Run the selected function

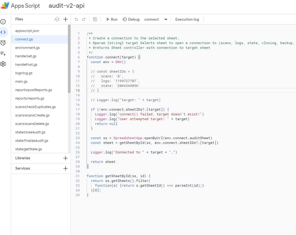112,20
